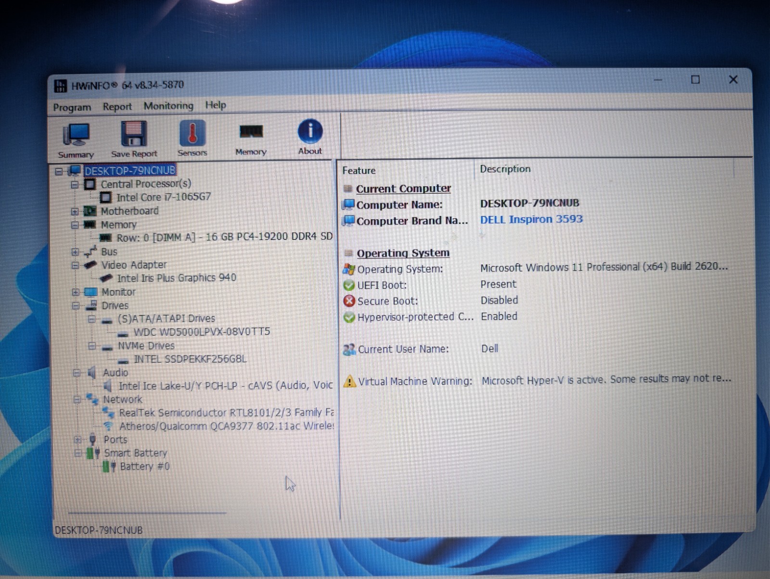
Task: Select Intel Iris Plus Graphics 940
Action: click(x=177, y=278)
